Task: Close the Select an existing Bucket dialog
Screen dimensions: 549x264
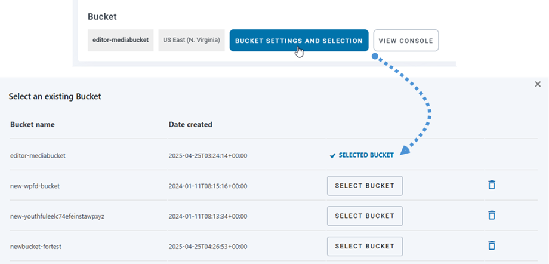Action: point(538,85)
